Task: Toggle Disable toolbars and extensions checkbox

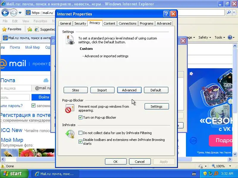Action: pos(80,142)
